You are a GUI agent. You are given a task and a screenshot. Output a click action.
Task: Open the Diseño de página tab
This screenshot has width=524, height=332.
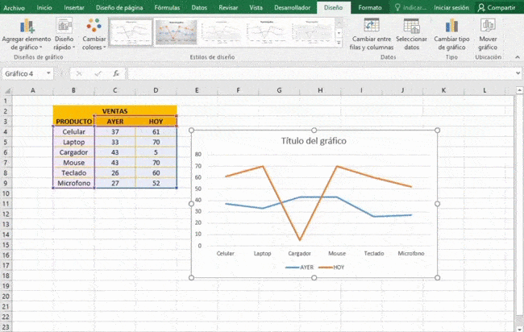tap(119, 7)
